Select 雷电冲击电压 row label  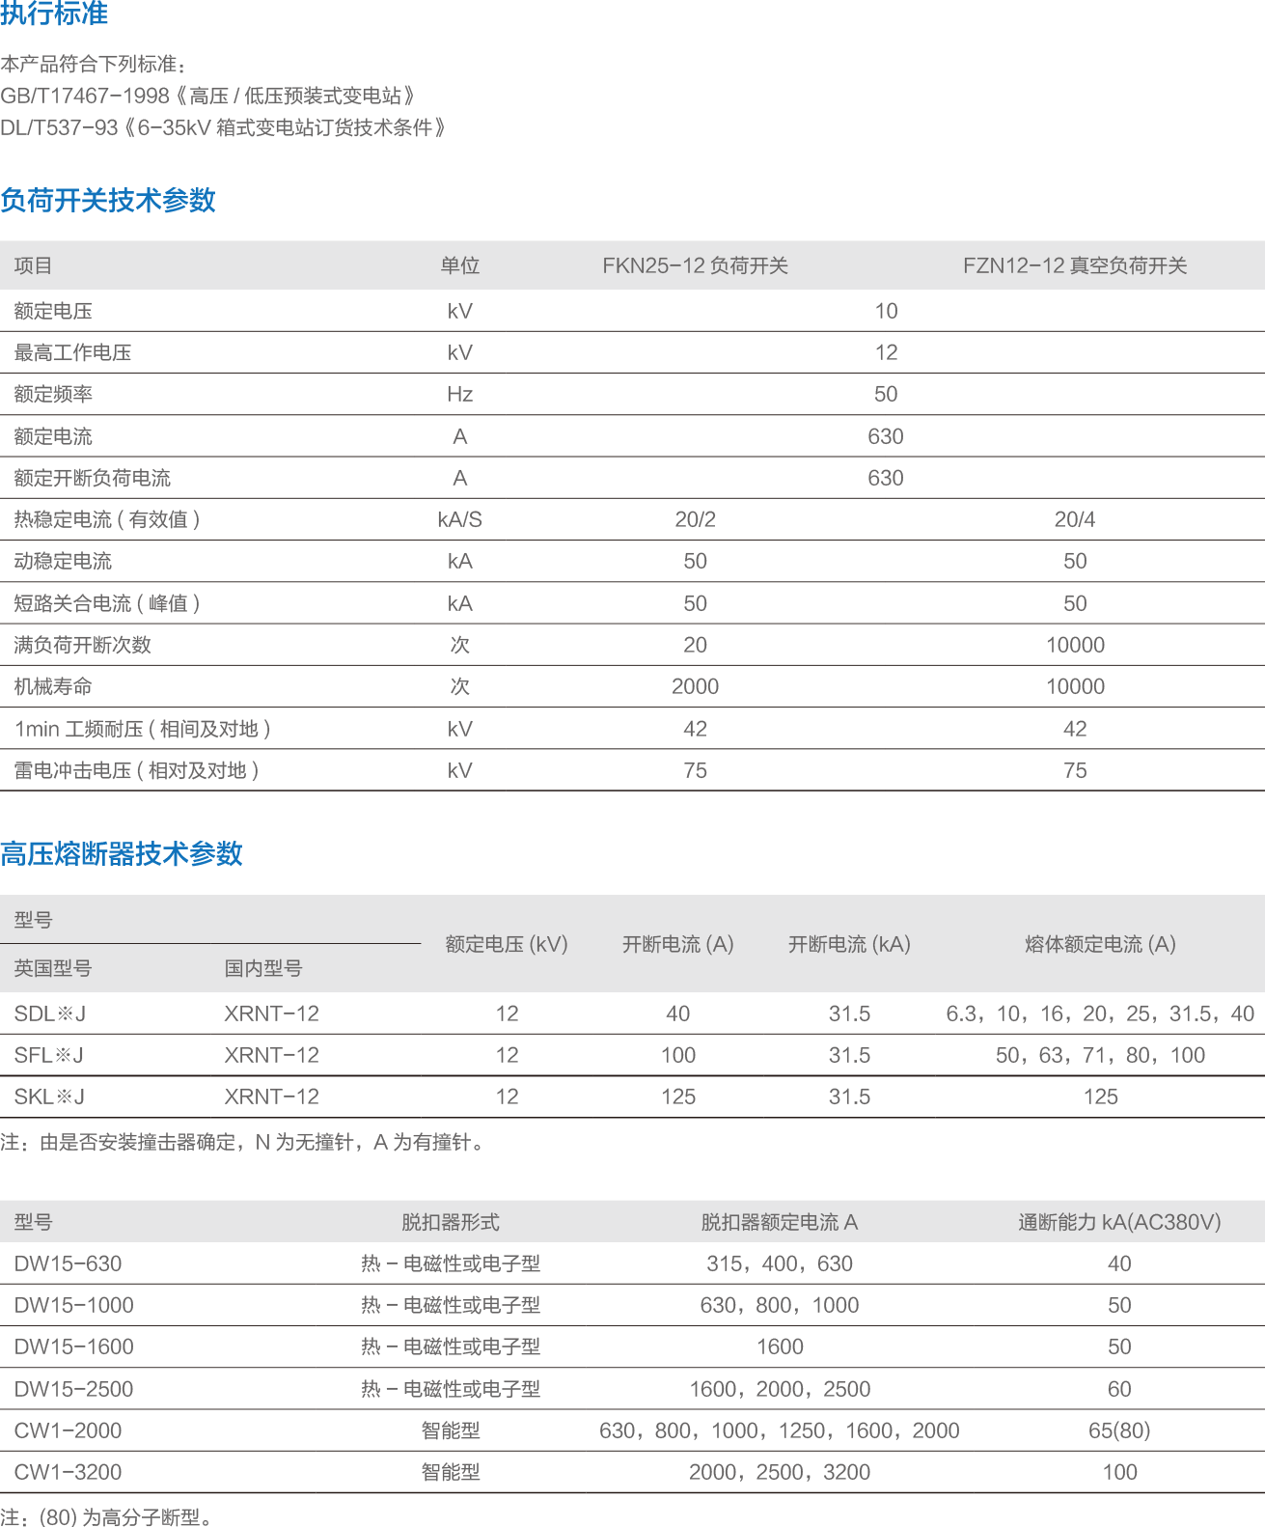point(136,770)
